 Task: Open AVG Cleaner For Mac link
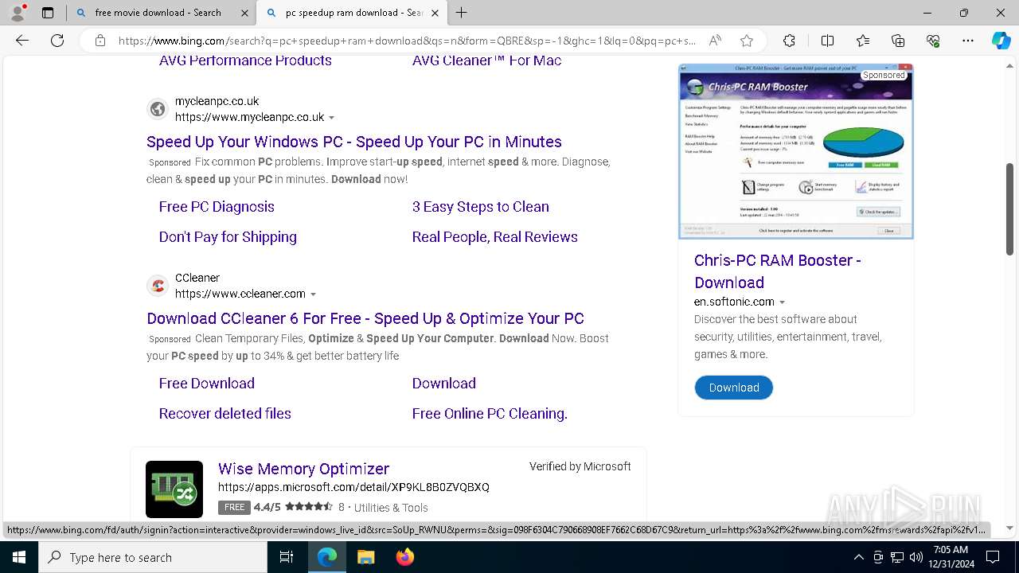coord(487,60)
